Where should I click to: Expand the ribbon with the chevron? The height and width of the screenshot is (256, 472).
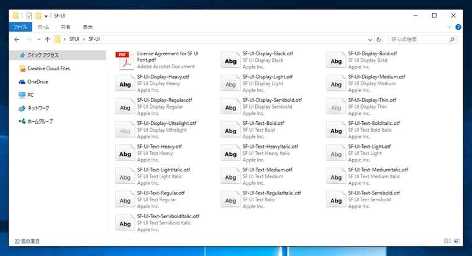pyautogui.click(x=449, y=27)
